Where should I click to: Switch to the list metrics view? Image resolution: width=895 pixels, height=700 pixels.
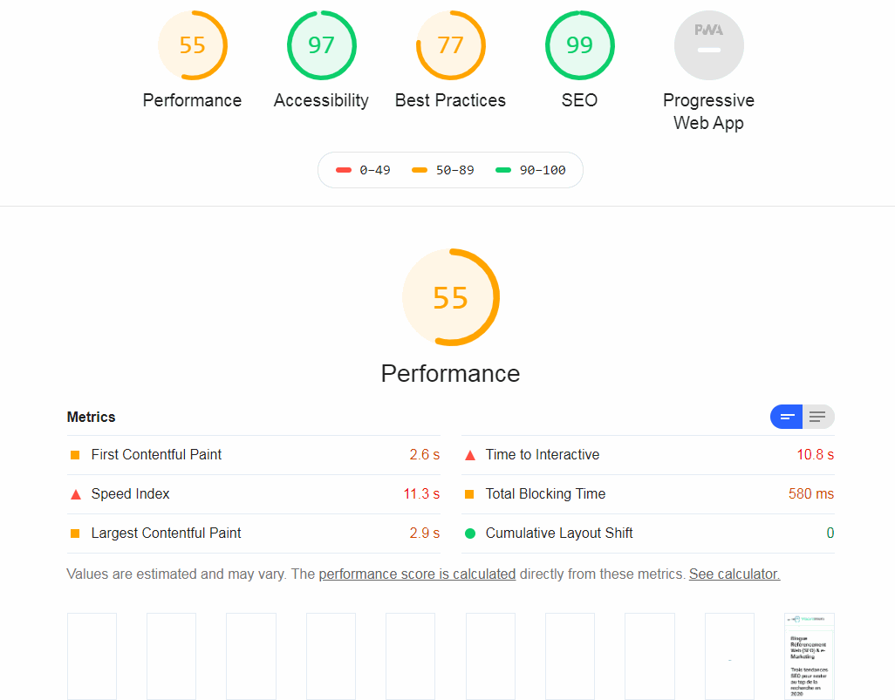click(x=817, y=417)
